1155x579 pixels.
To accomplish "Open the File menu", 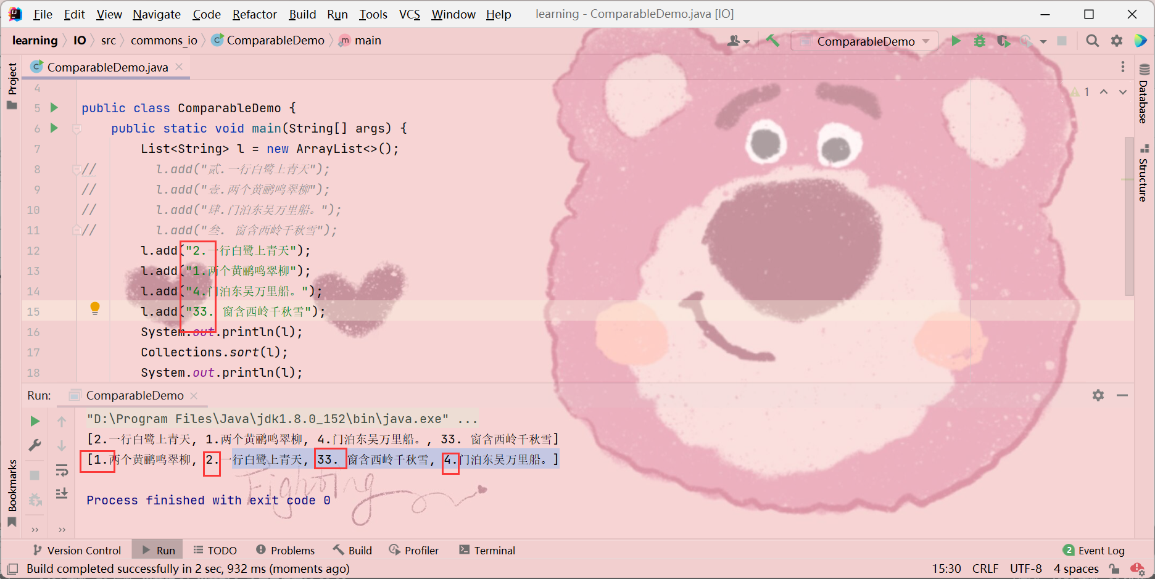I will (x=43, y=14).
